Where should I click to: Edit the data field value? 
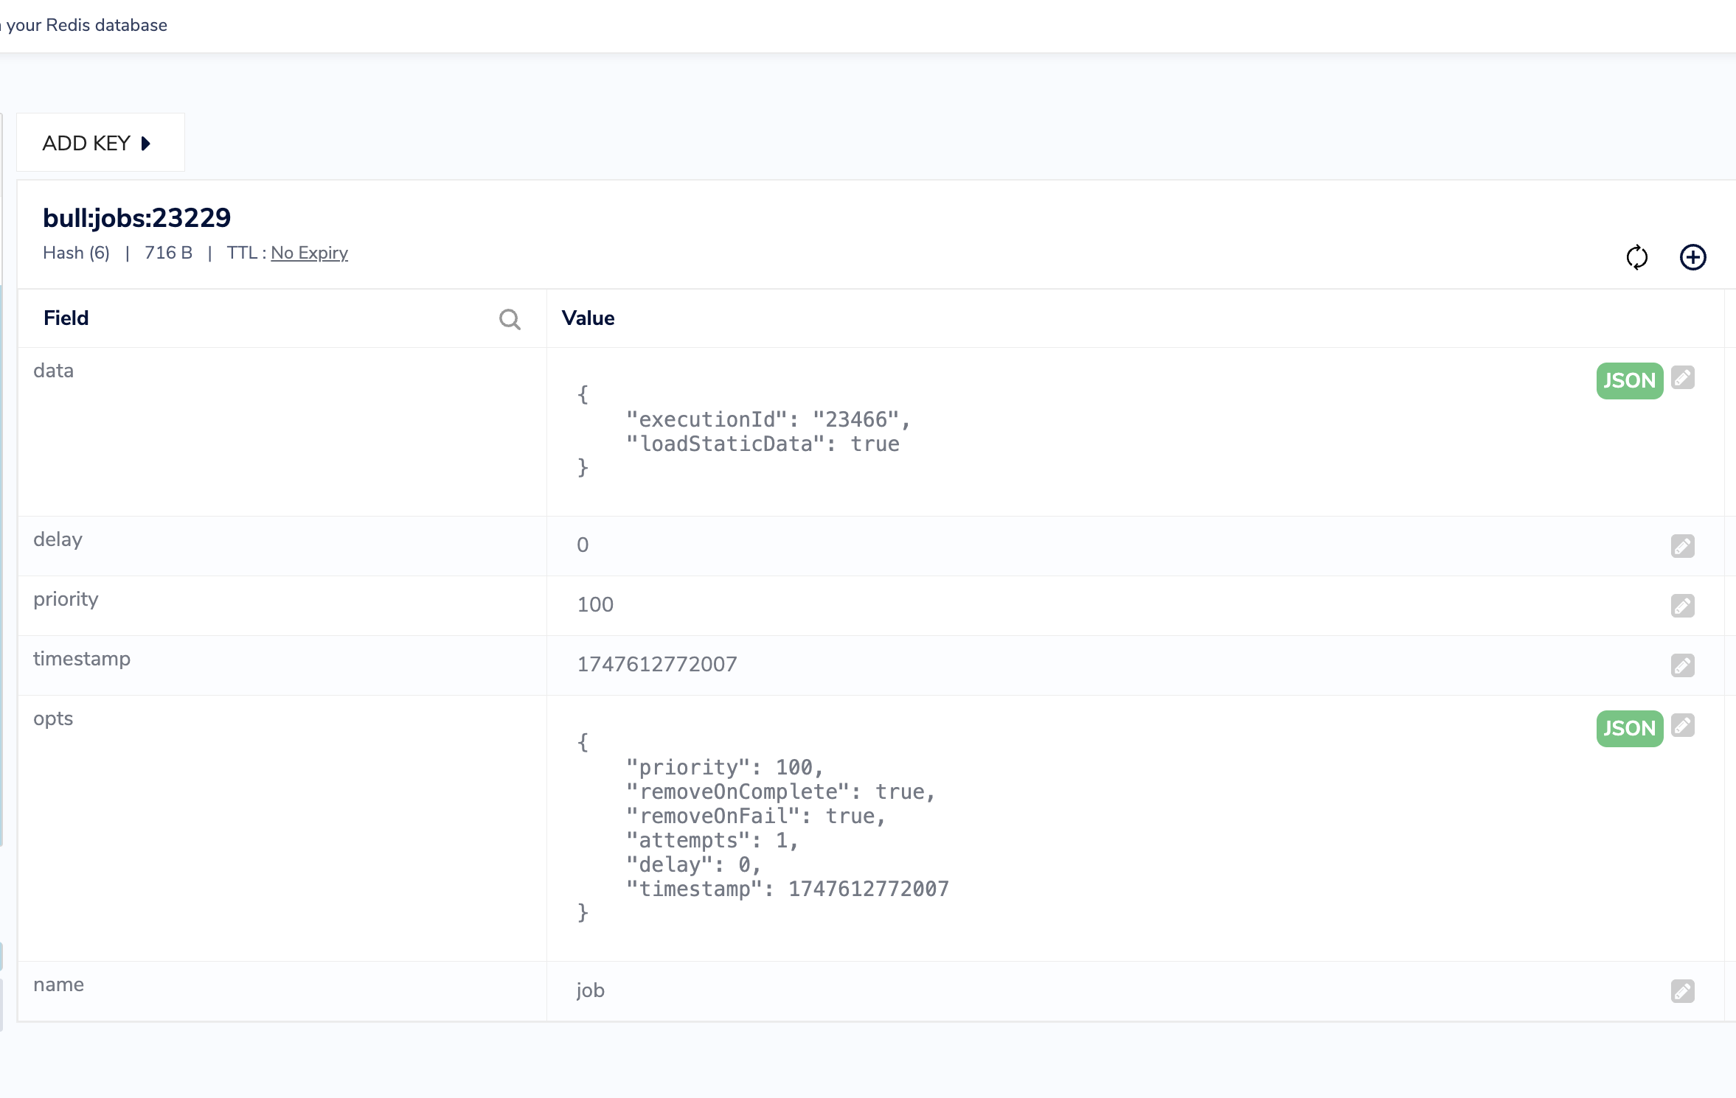(x=1683, y=378)
